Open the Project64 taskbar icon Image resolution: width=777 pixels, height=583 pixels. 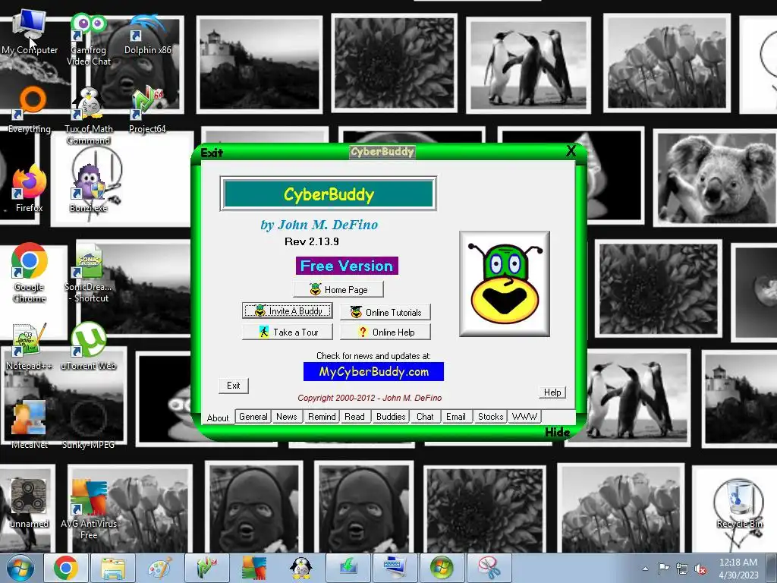(206, 568)
